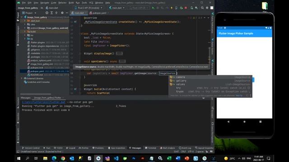Open the Build menu
The width and height of the screenshot is (289, 162).
point(71,3)
